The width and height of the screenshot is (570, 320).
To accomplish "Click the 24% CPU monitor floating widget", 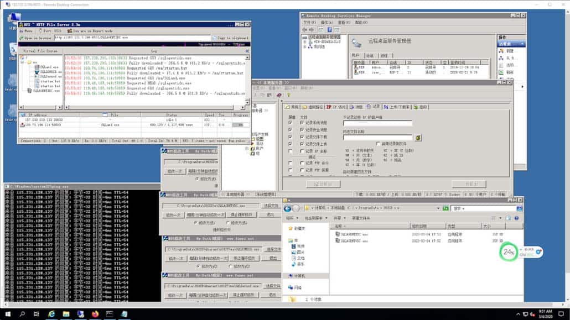I will tap(508, 252).
